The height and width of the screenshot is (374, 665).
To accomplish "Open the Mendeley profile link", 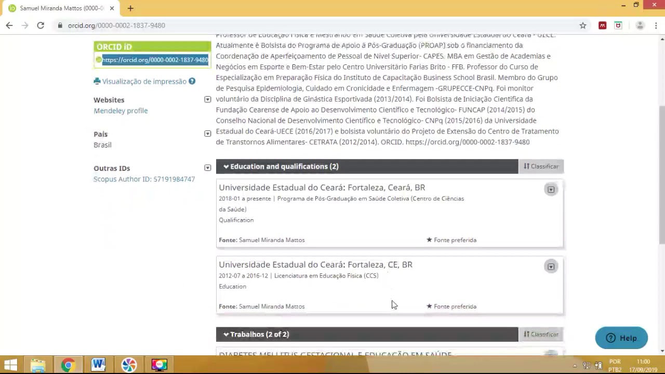I will (x=121, y=111).
